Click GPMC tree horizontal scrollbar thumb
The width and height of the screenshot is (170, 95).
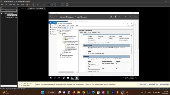click(66, 72)
